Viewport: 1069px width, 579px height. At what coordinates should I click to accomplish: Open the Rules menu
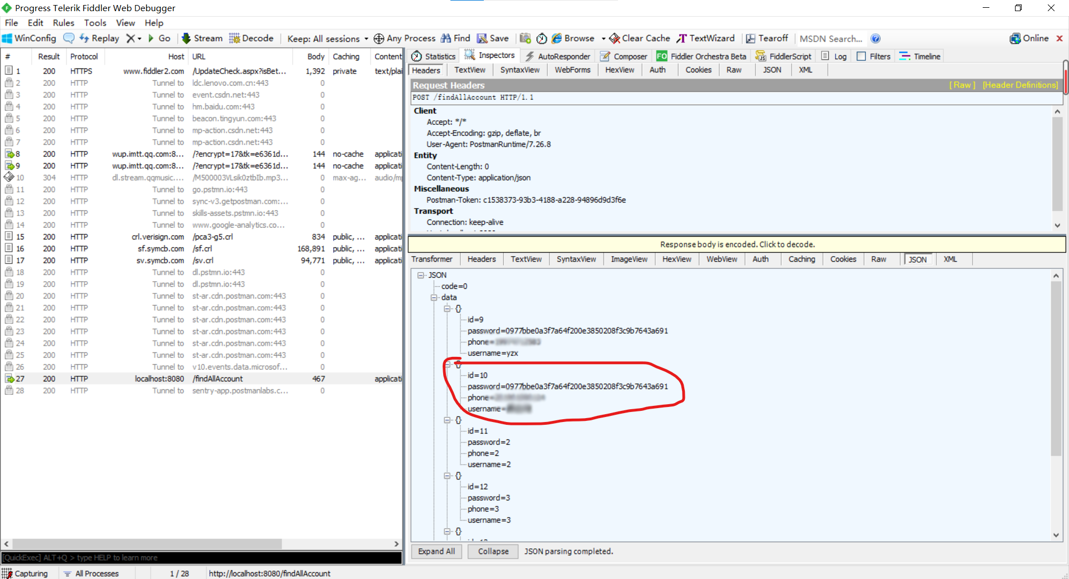[63, 23]
